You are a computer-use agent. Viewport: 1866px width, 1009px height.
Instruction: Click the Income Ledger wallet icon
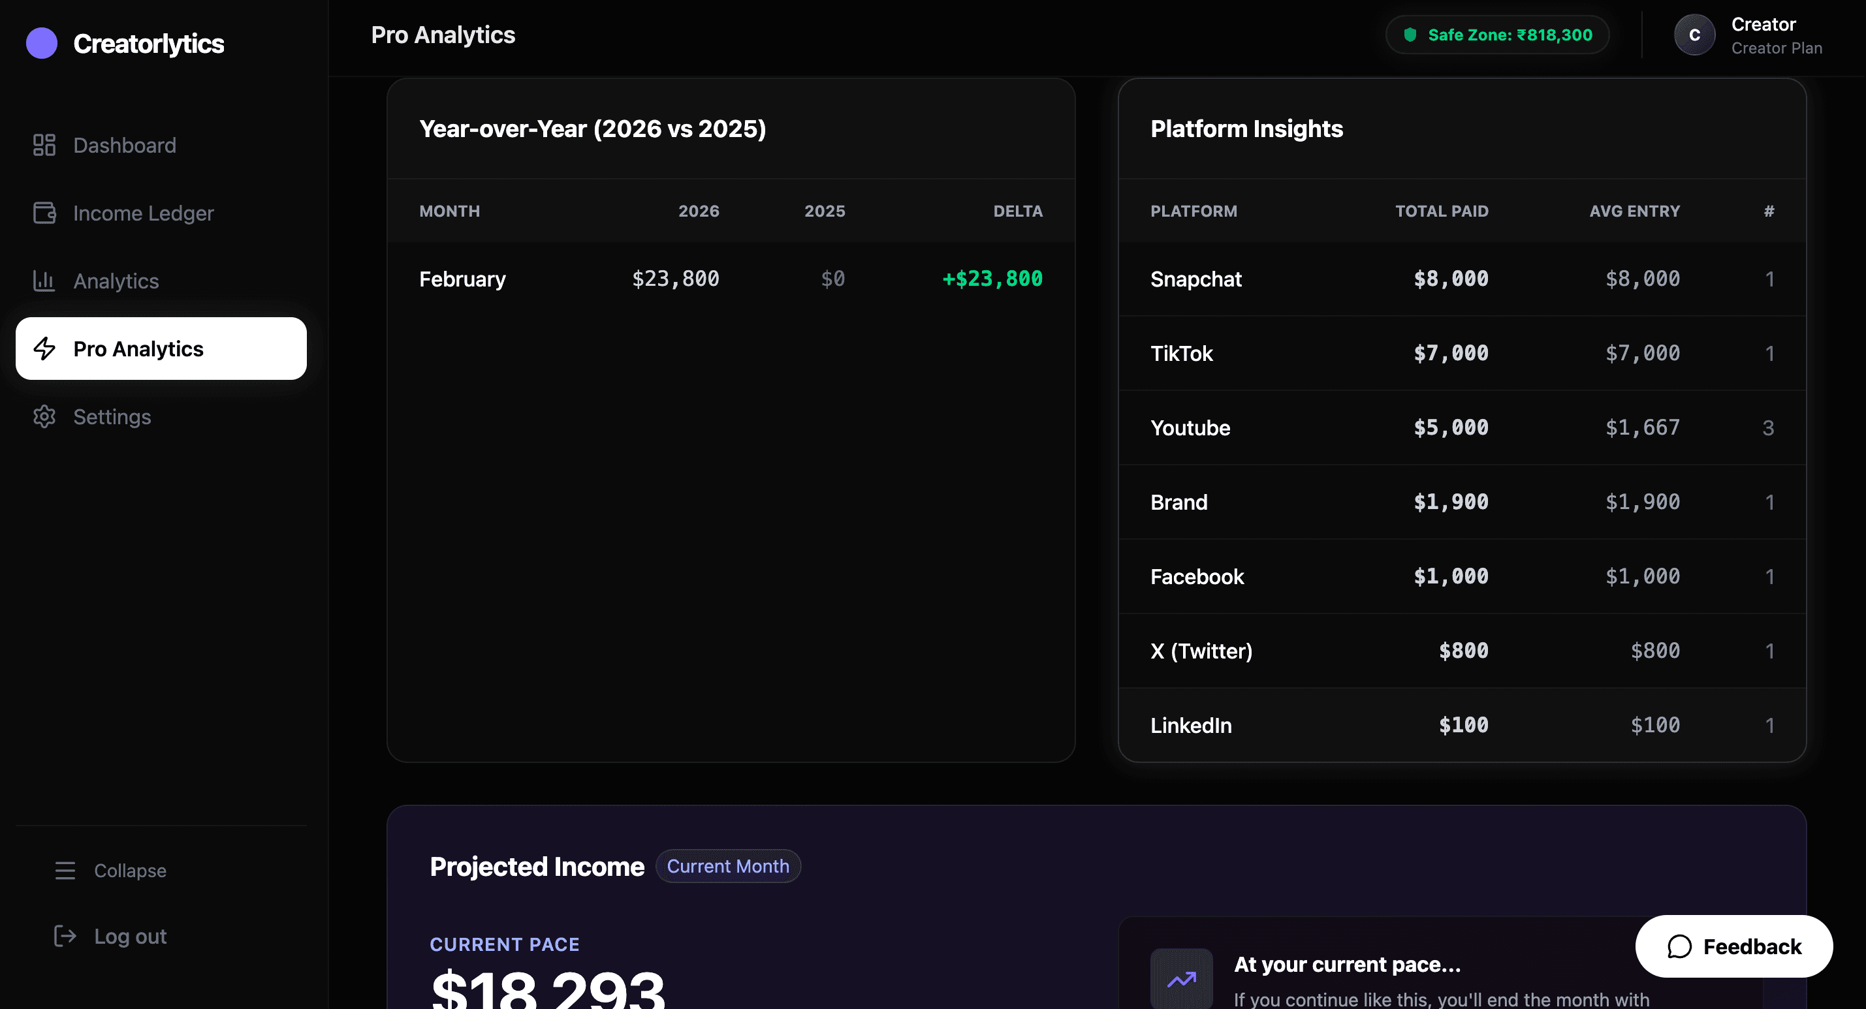[44, 213]
